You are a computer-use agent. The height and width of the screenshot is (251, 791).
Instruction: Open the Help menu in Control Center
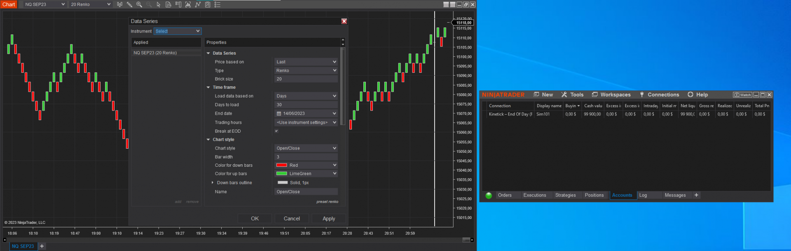click(697, 95)
